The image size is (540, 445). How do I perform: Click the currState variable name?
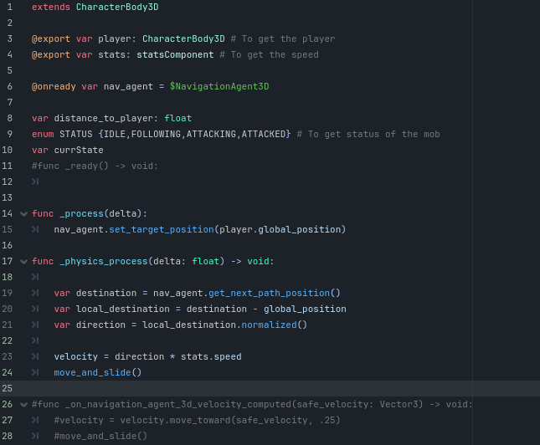pyautogui.click(x=79, y=150)
